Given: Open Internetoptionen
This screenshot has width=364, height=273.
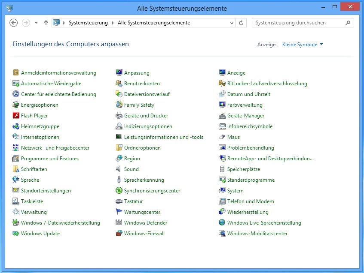Looking at the screenshot, I should (40, 137).
